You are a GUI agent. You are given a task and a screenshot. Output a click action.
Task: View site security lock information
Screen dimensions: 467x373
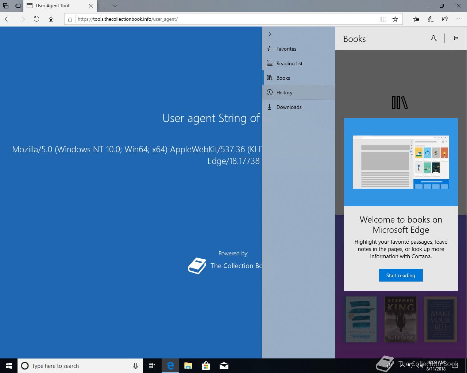[70, 19]
